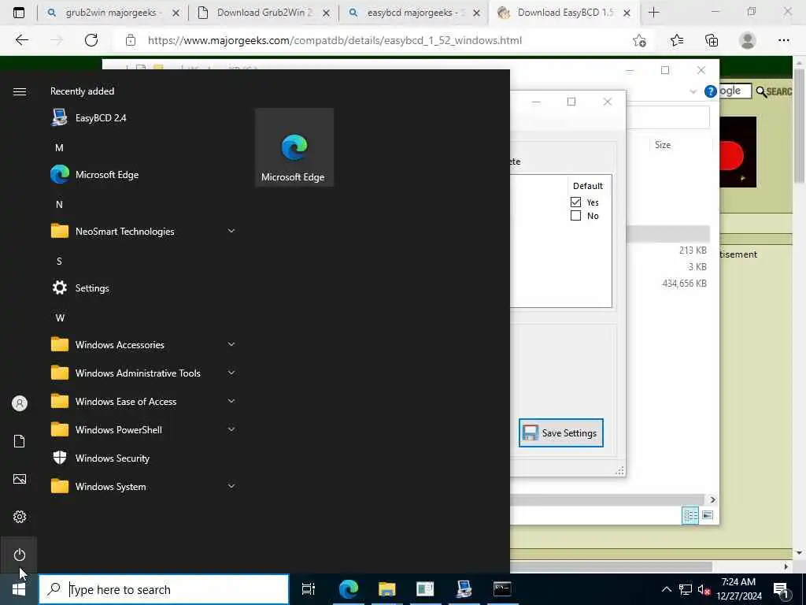This screenshot has width=806, height=605.
Task: Click the Start menu hamburger expand icon
Action: (x=20, y=91)
